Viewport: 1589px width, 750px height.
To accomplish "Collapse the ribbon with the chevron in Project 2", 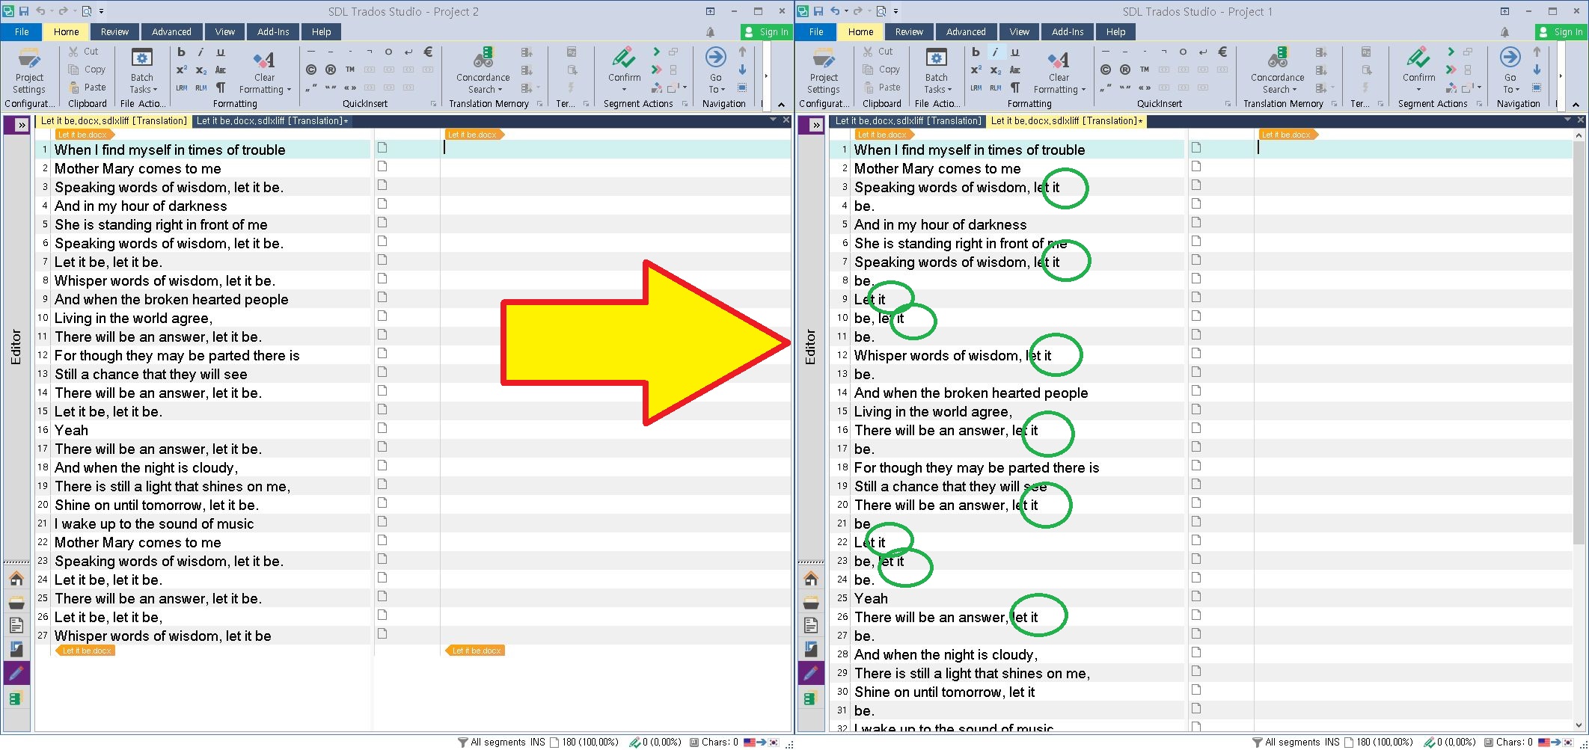I will tap(781, 104).
